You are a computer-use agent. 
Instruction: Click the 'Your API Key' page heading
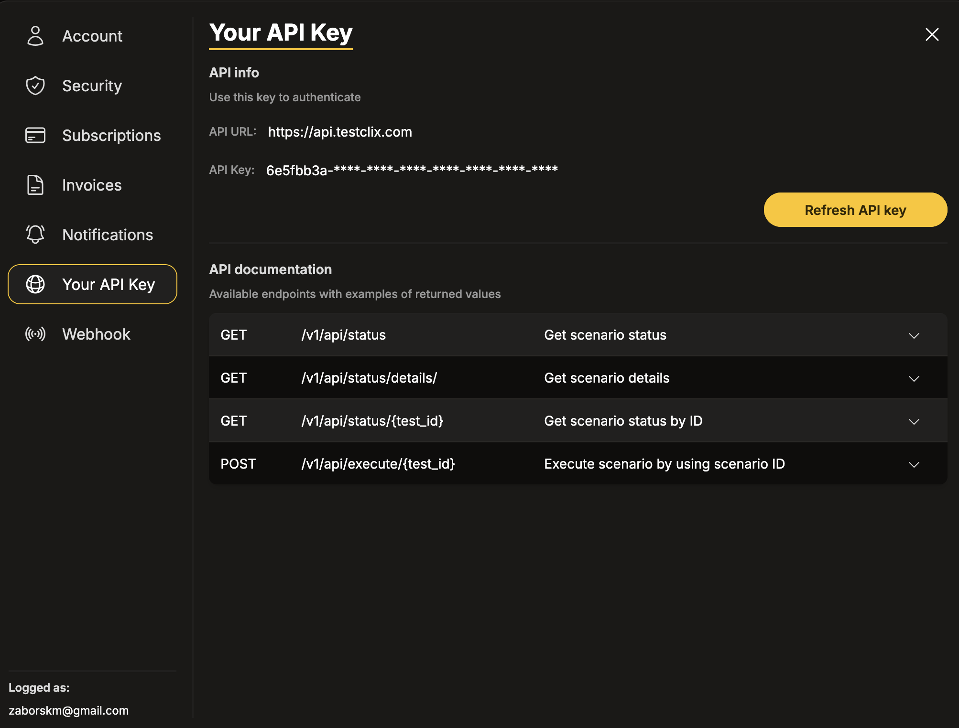281,32
